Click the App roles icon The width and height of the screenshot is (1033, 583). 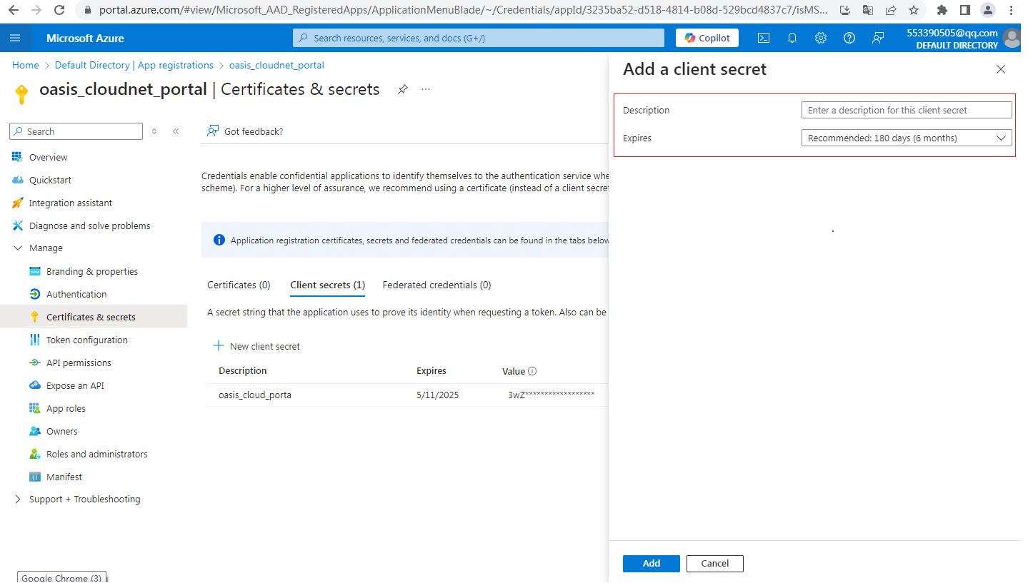[34, 408]
